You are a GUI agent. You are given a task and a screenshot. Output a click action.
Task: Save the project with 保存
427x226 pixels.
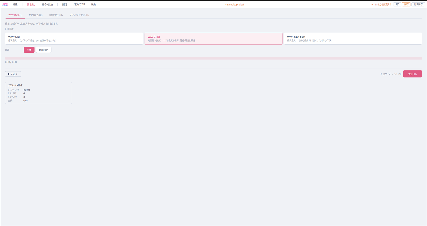tap(406, 5)
